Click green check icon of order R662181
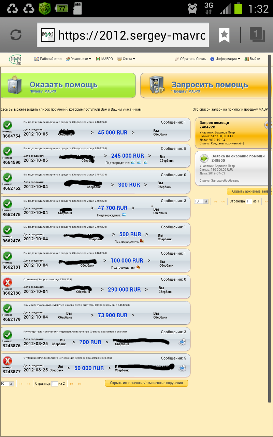This screenshot has height=437, width=273. (8, 256)
